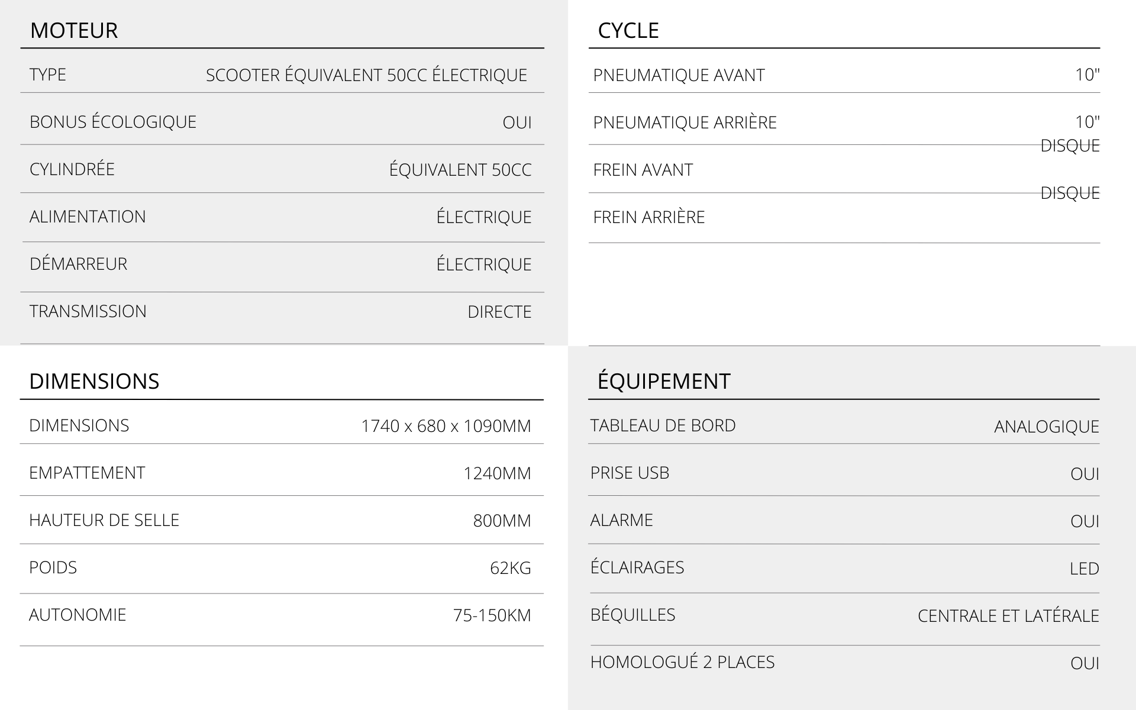The image size is (1136, 710).
Task: Click the HOMOLOGUÉ 2 PLACES label
Action: coord(682,662)
